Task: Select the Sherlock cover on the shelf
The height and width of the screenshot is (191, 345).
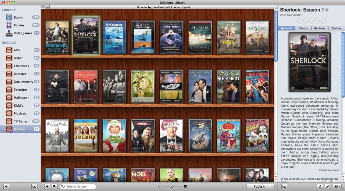Action: point(86,36)
